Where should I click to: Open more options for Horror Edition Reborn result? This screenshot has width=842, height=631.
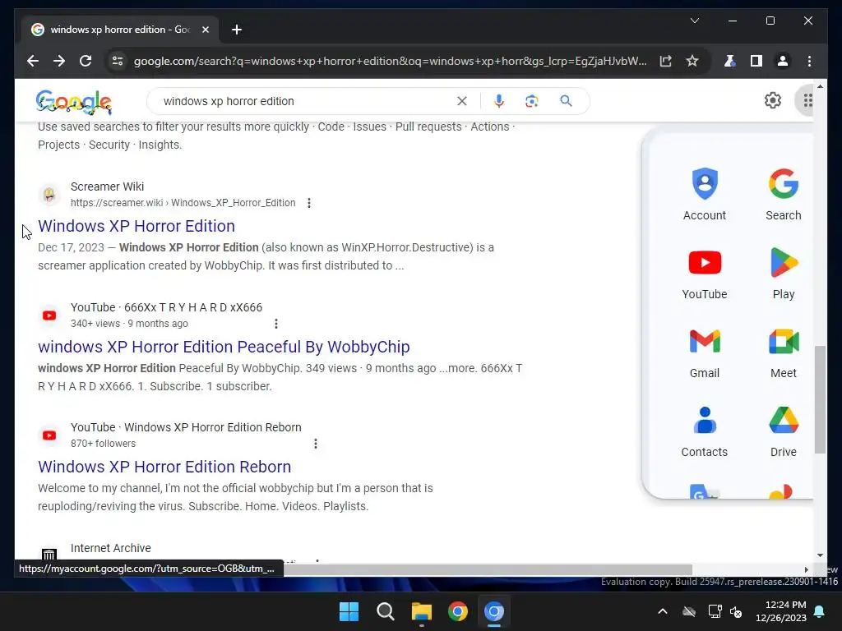coord(315,444)
